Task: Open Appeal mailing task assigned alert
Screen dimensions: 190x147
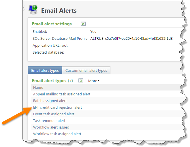Action: point(62,94)
